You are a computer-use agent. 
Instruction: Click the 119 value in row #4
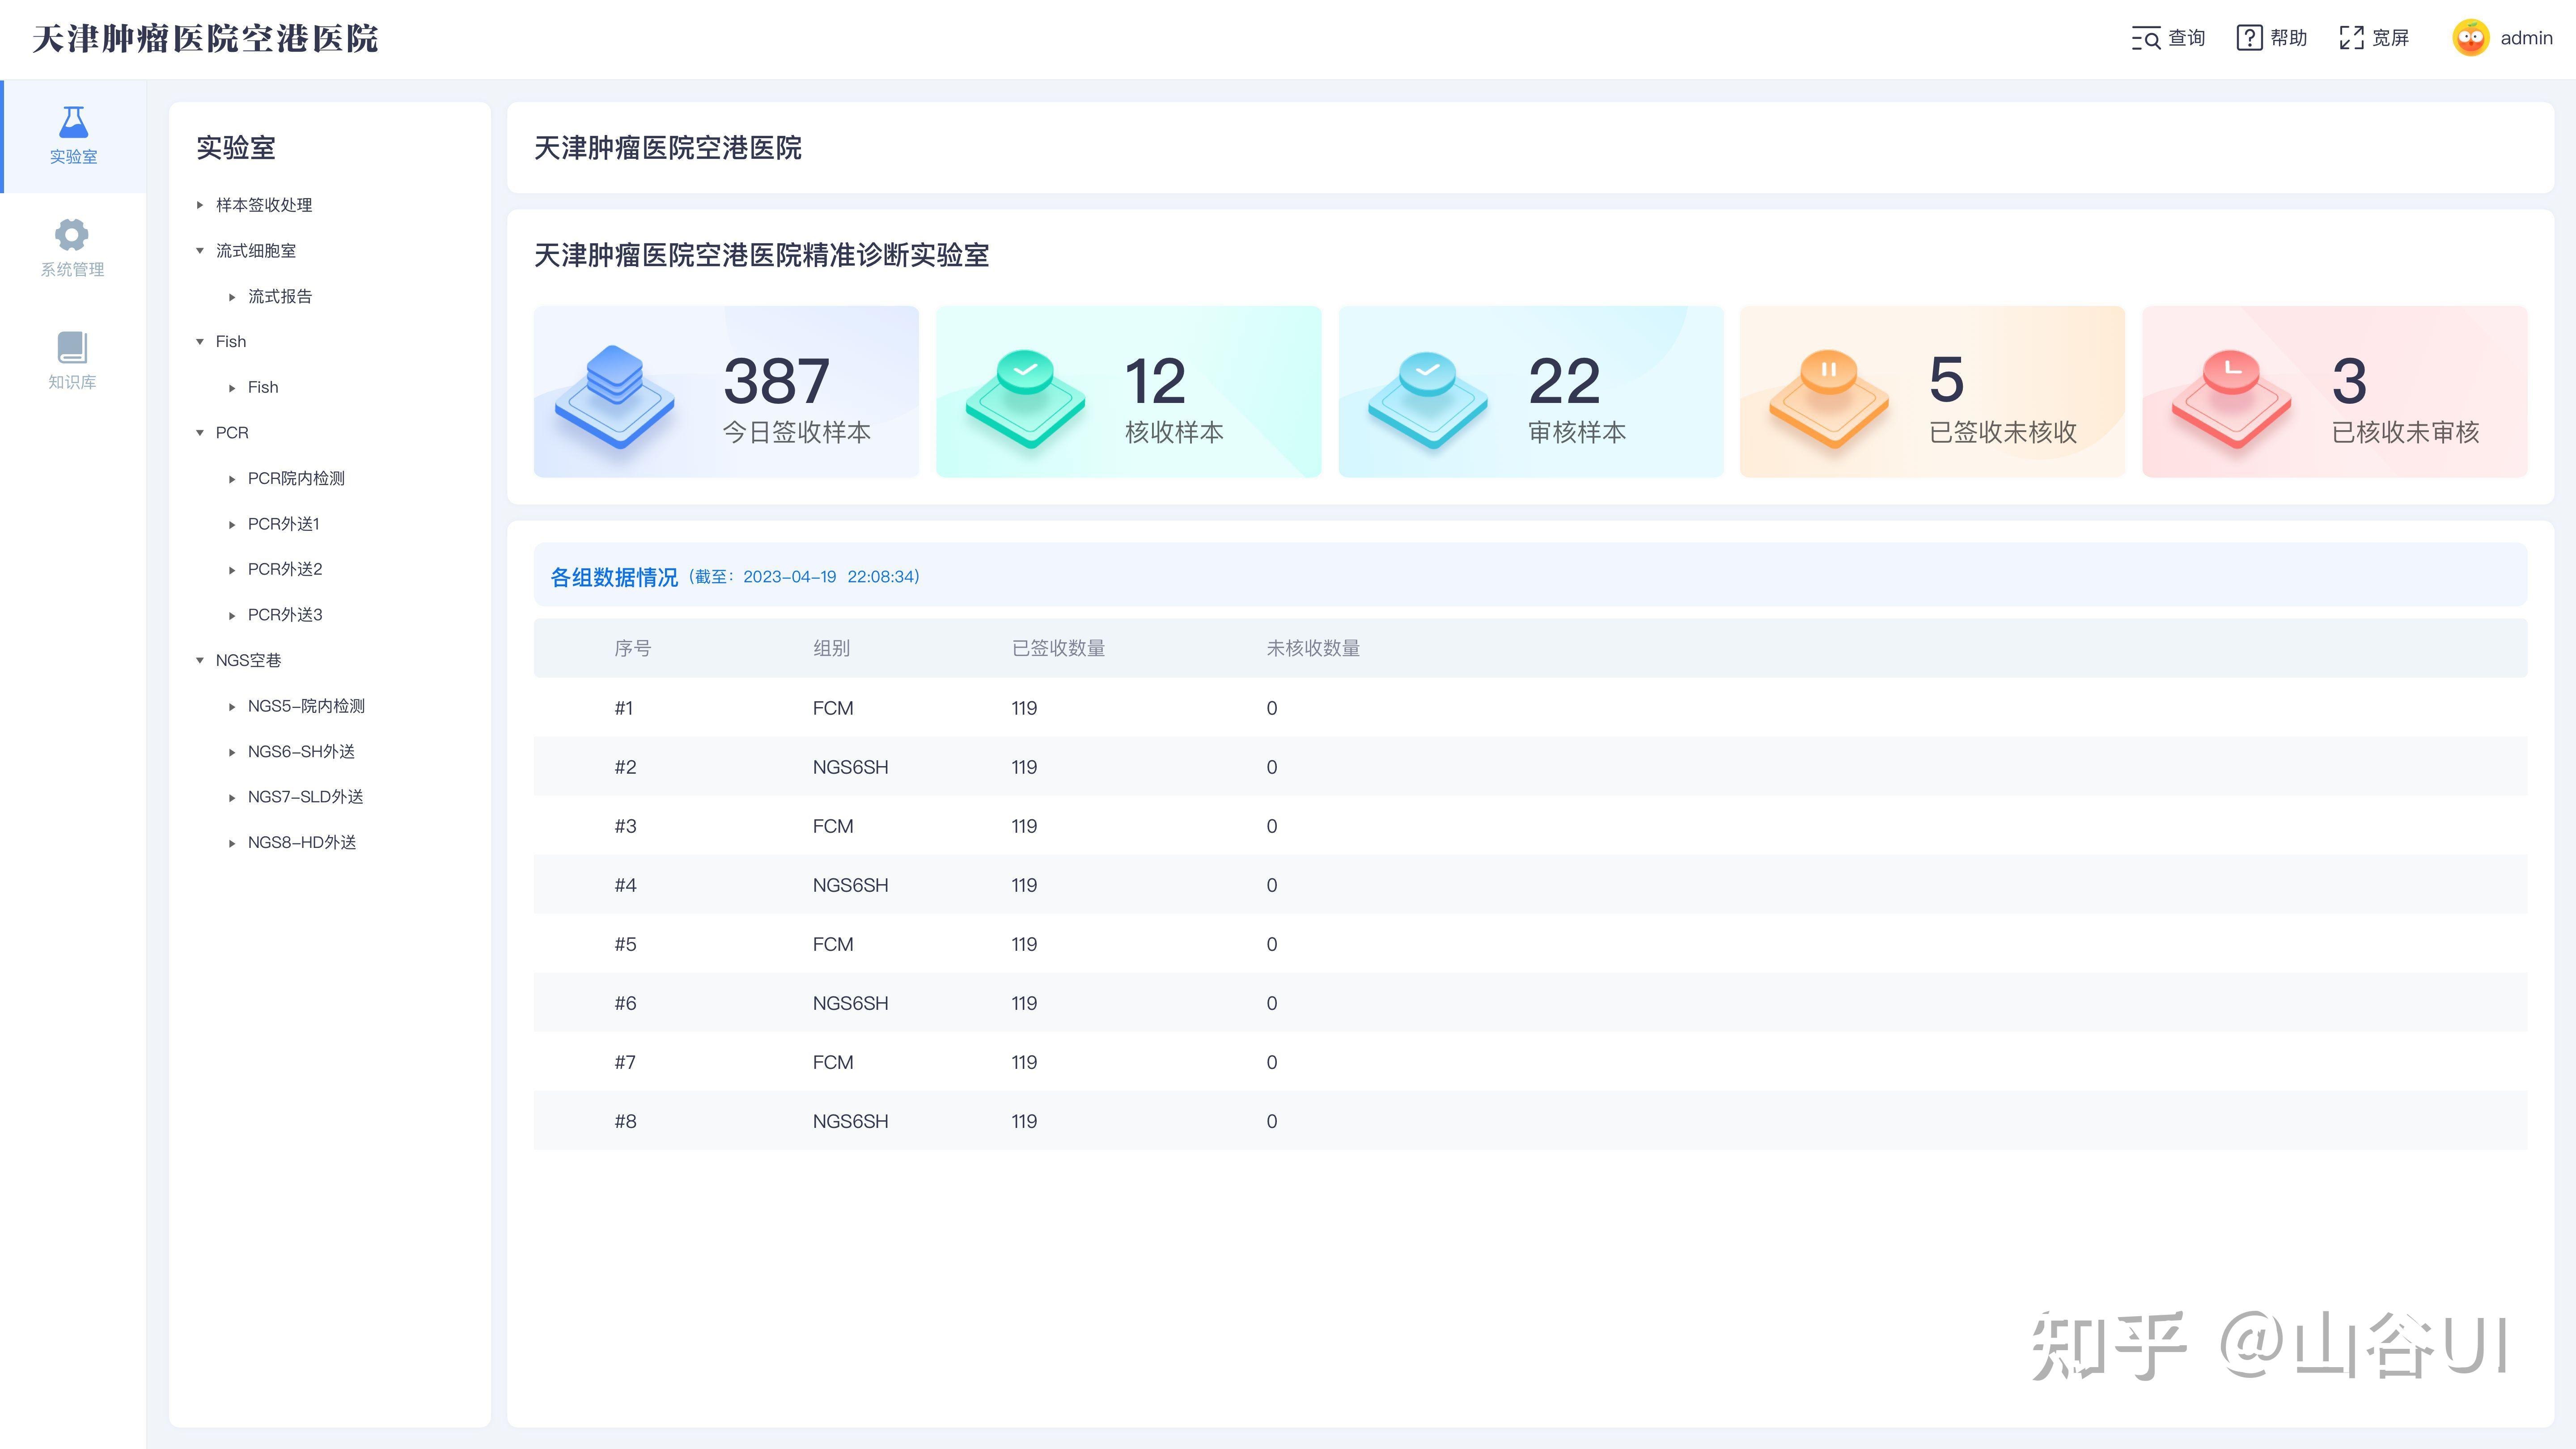(x=1024, y=886)
